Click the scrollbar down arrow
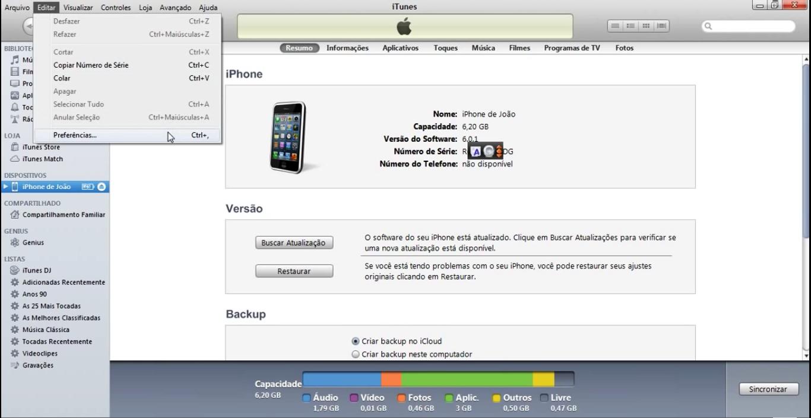This screenshot has height=418, width=811. [806, 356]
